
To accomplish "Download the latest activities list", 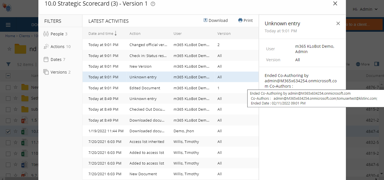I will coord(216,20).
